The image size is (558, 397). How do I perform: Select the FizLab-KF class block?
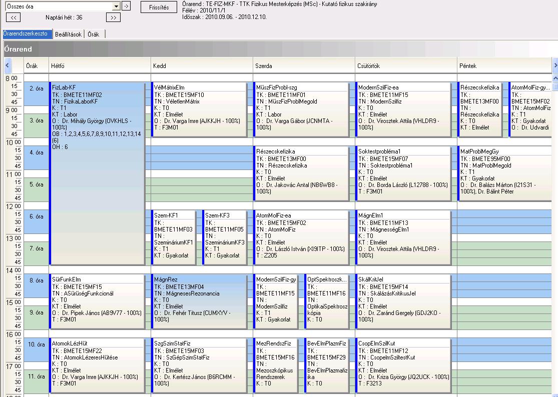click(x=98, y=174)
